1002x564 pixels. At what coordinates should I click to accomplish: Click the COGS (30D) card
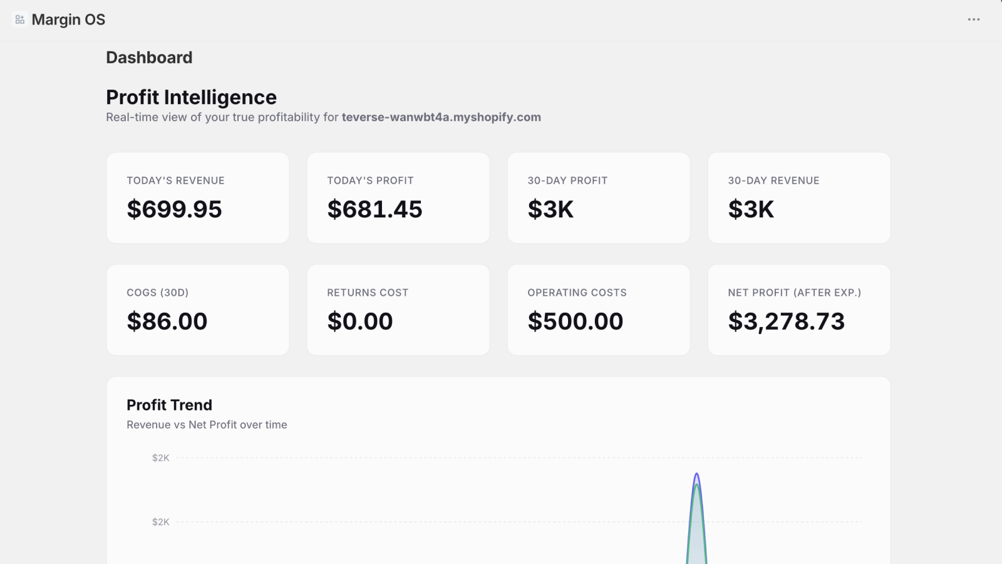pos(198,310)
